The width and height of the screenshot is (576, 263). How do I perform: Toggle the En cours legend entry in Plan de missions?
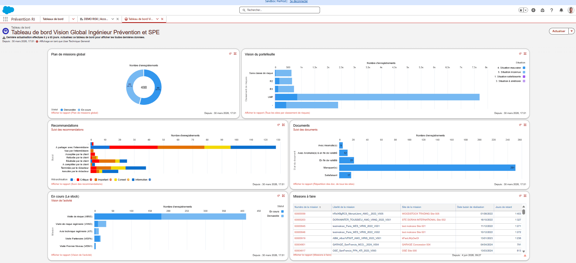[x=84, y=110]
